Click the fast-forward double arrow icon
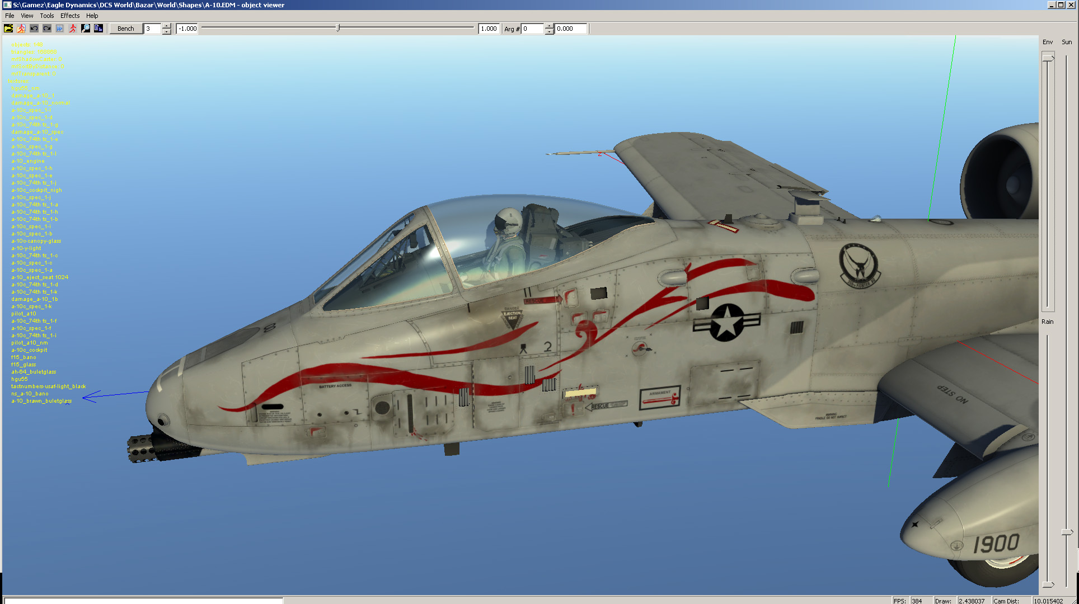1079x604 pixels. click(60, 29)
